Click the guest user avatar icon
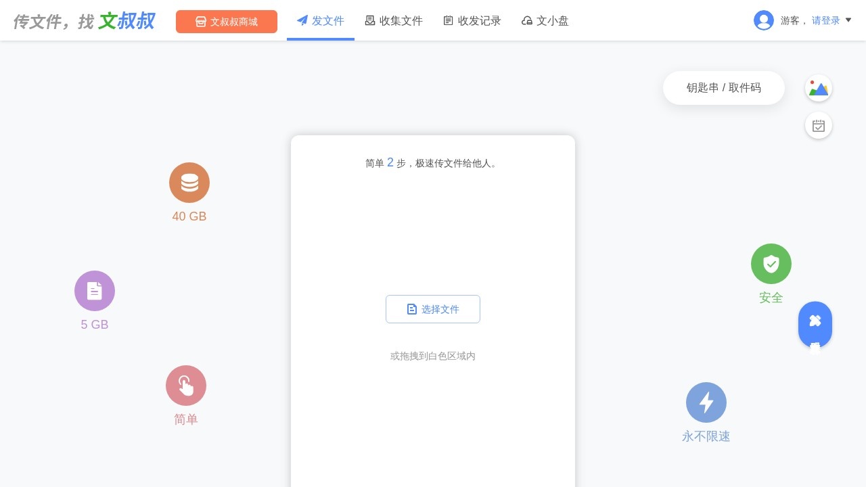The width and height of the screenshot is (866, 487). click(x=764, y=20)
